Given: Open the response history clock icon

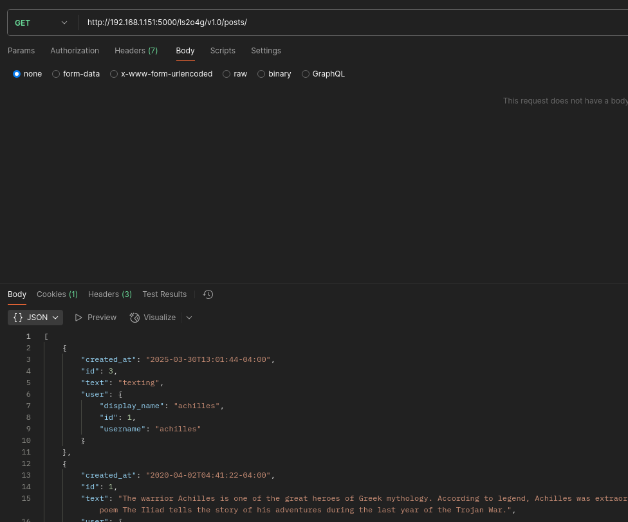Looking at the screenshot, I should point(208,294).
